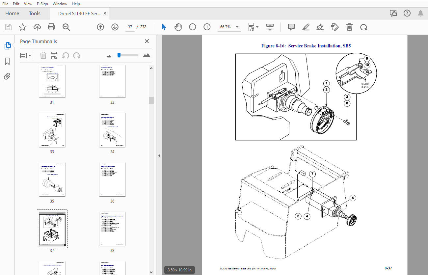Select the highlight text pen tool

click(306, 27)
